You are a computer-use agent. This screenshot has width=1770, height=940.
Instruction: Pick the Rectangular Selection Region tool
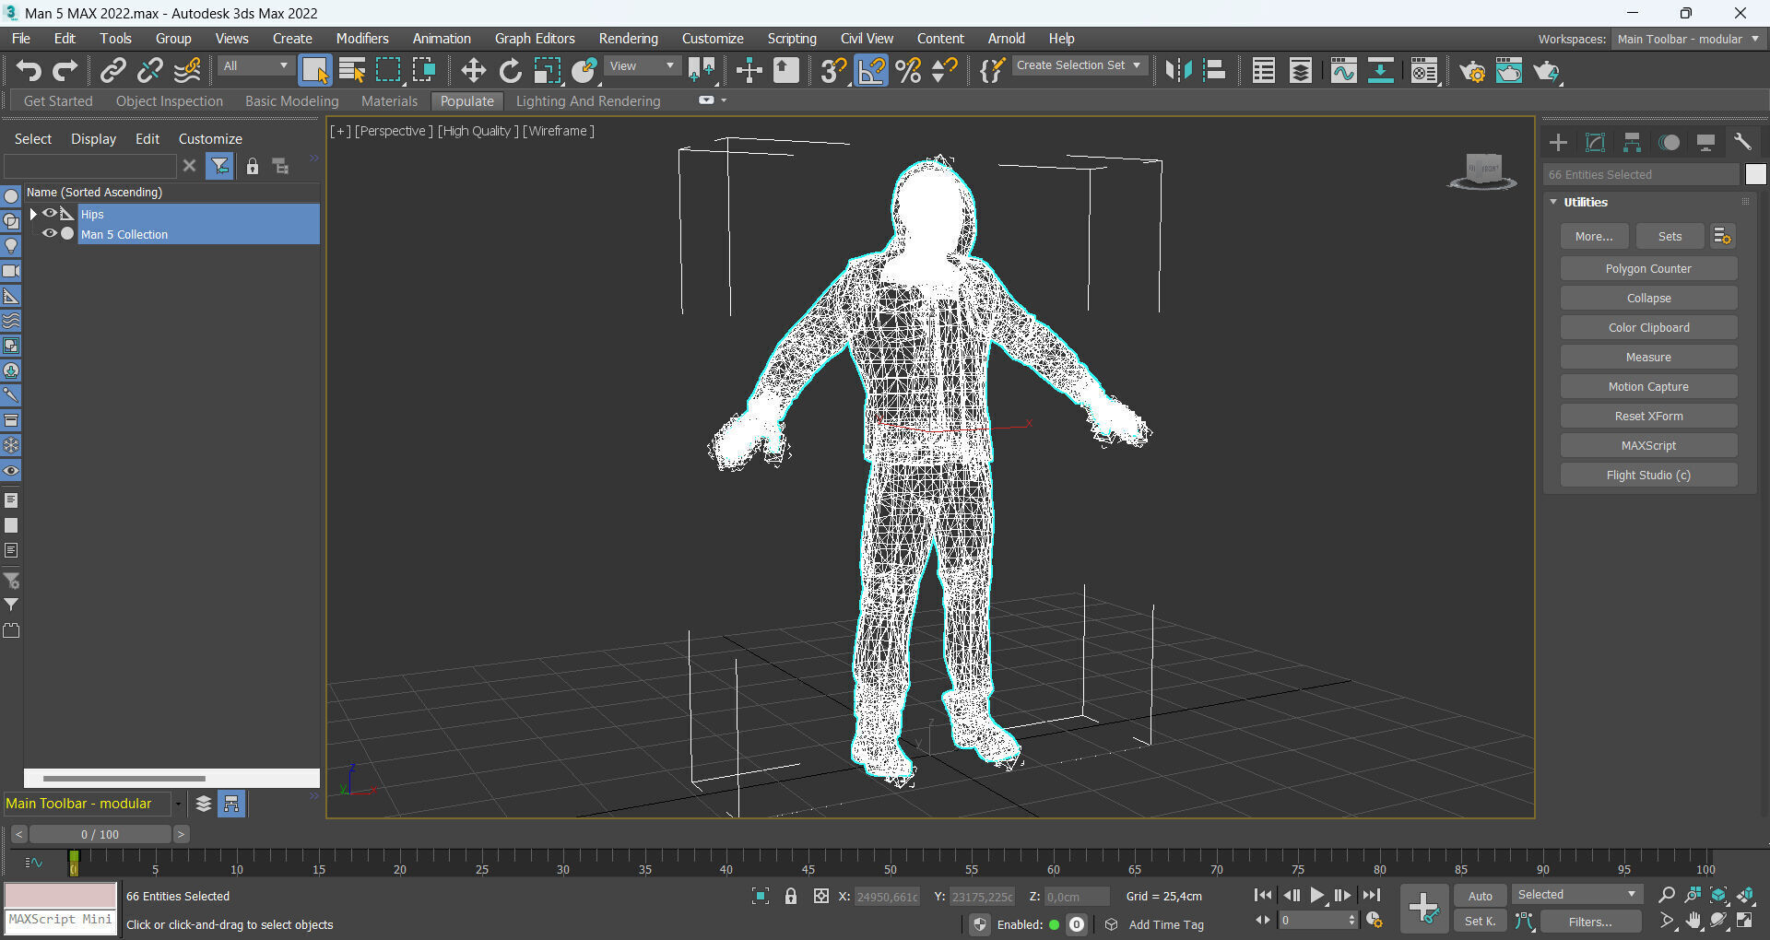(x=388, y=70)
